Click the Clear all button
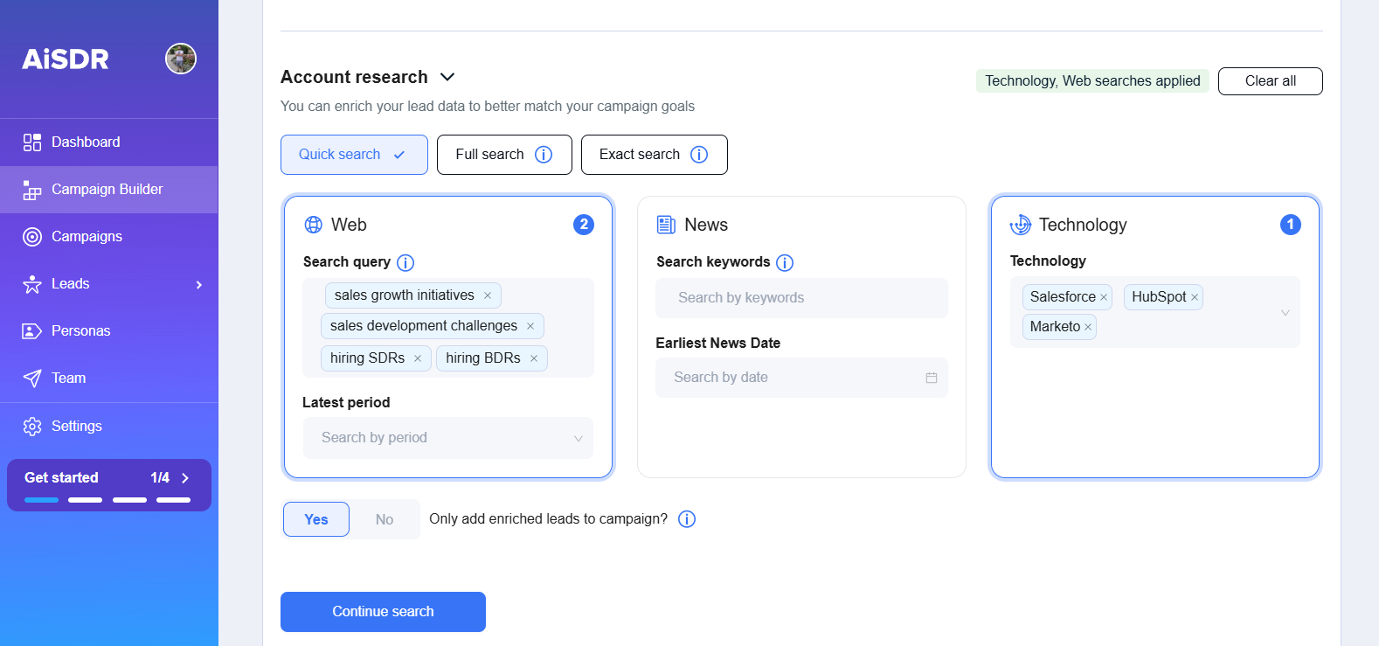The width and height of the screenshot is (1379, 646). [1270, 81]
